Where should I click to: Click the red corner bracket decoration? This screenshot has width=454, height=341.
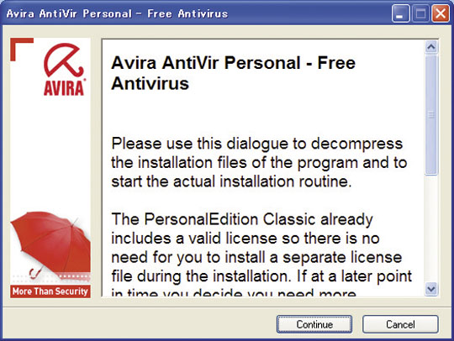click(x=22, y=50)
